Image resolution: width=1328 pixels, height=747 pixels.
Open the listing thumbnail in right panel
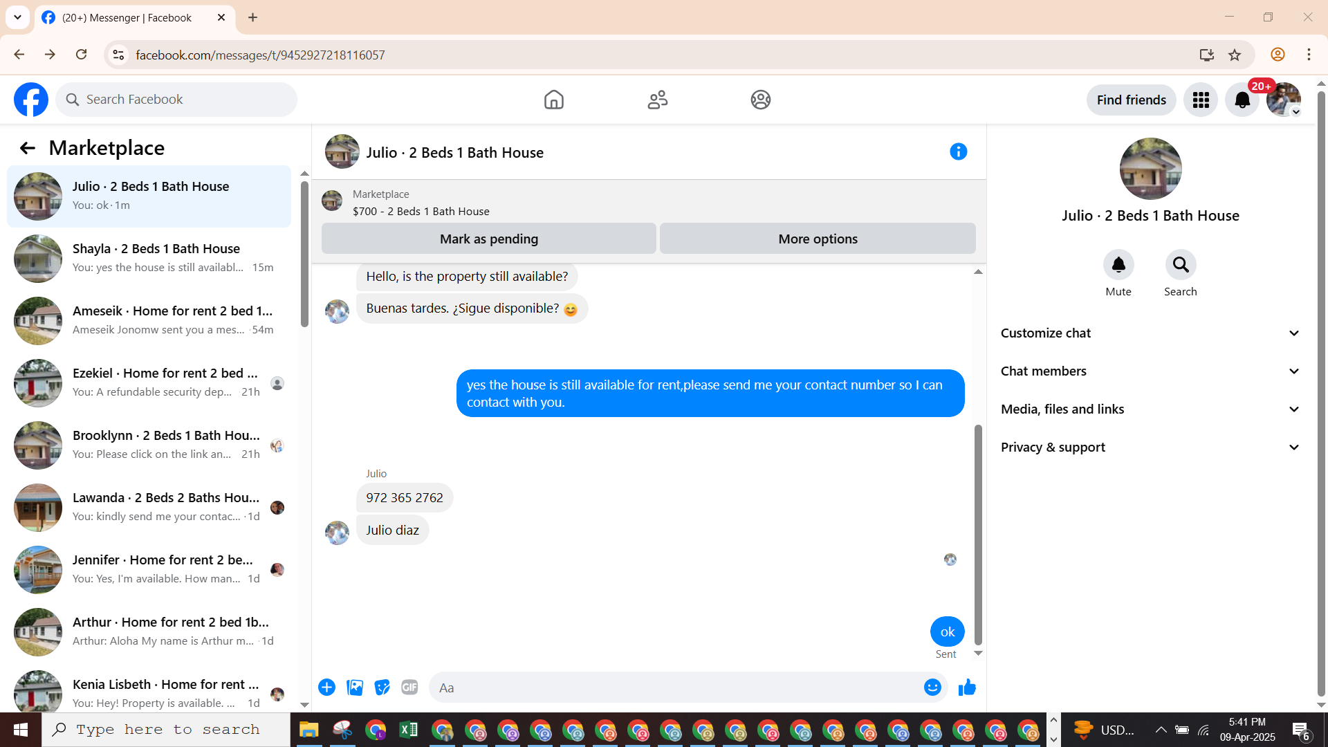[1150, 169]
